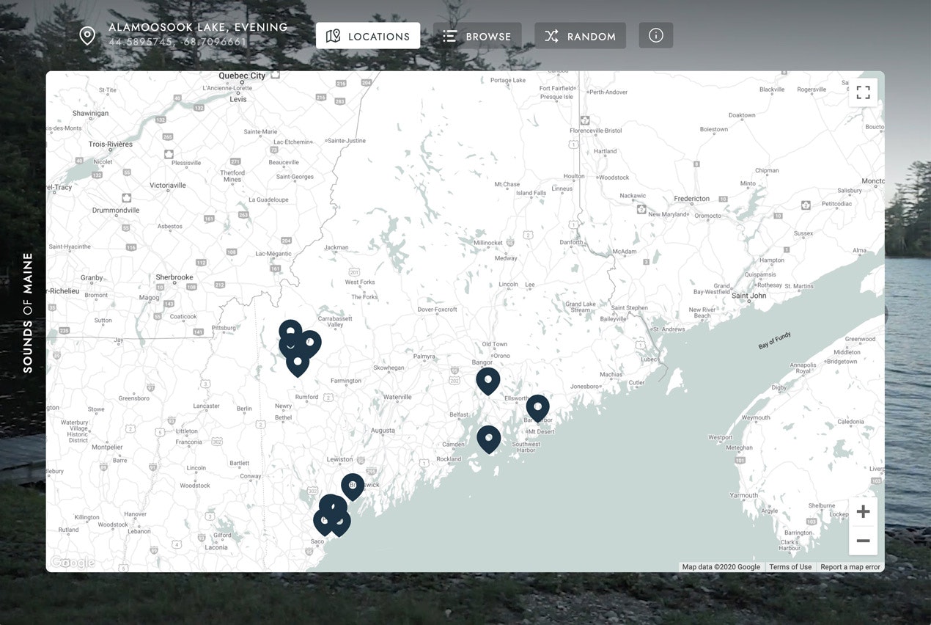Click the Yarmouth map label

(x=744, y=495)
